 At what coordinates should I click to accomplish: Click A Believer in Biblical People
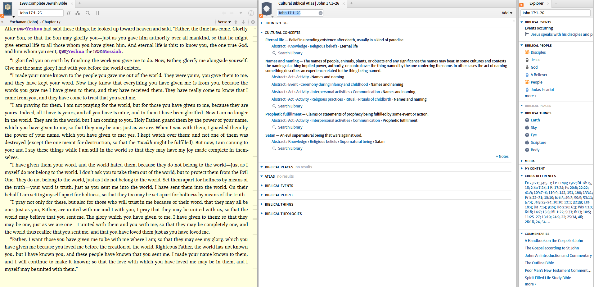pos(539,75)
